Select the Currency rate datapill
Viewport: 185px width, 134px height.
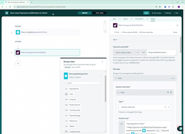click(75, 110)
